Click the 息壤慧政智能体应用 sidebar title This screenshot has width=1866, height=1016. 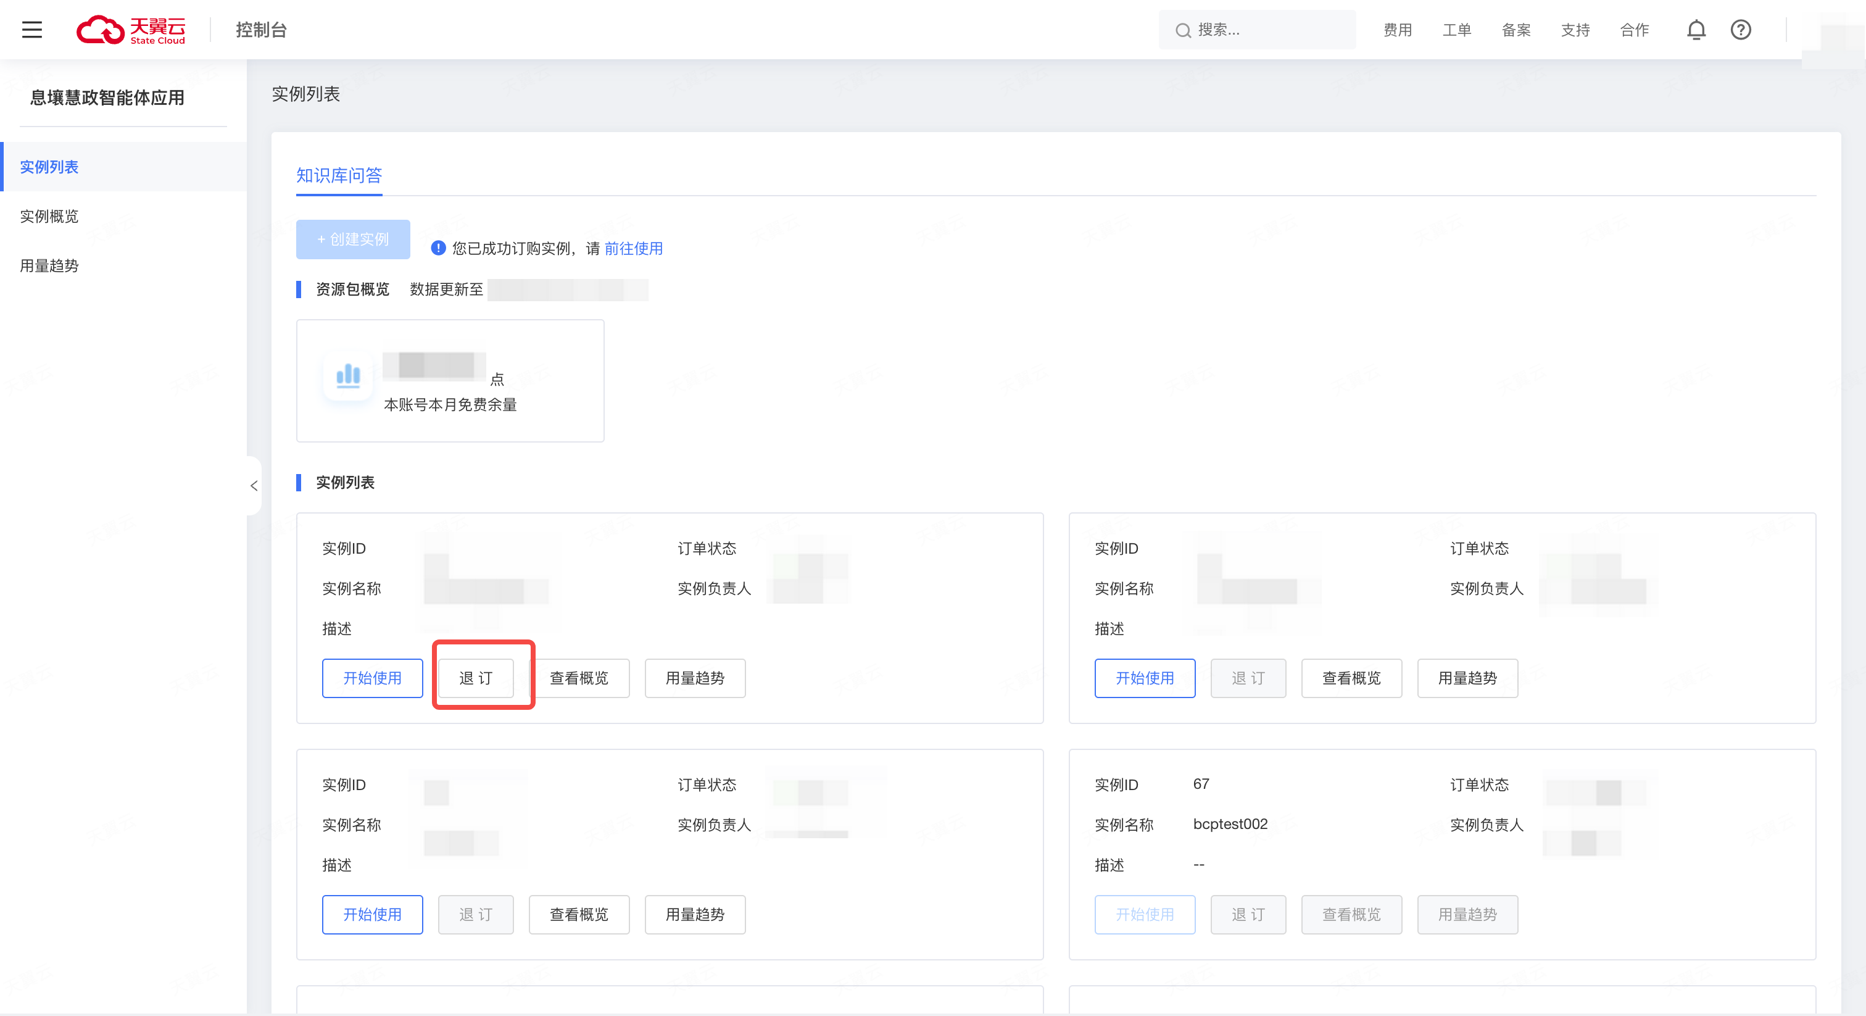[x=107, y=97]
